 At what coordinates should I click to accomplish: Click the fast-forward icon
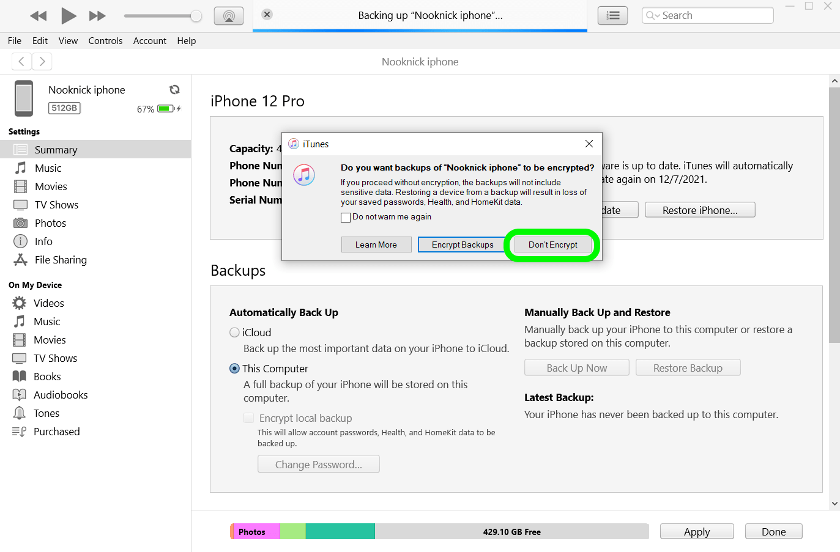(x=97, y=16)
